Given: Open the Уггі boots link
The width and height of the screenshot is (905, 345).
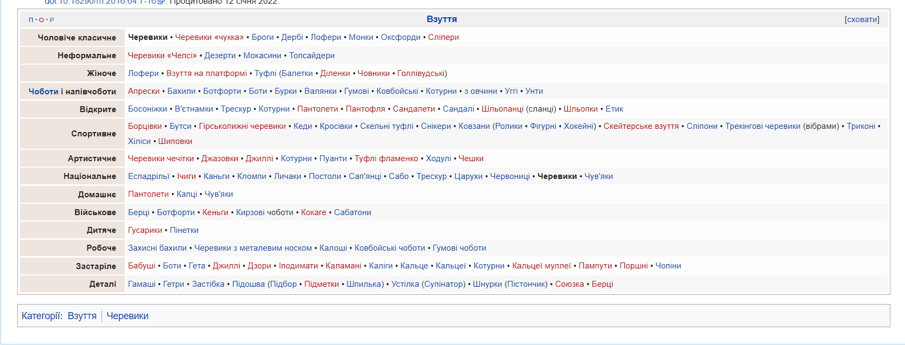Looking at the screenshot, I should [x=511, y=91].
